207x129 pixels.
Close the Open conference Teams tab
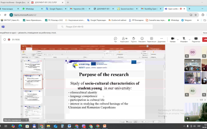point(184,9)
